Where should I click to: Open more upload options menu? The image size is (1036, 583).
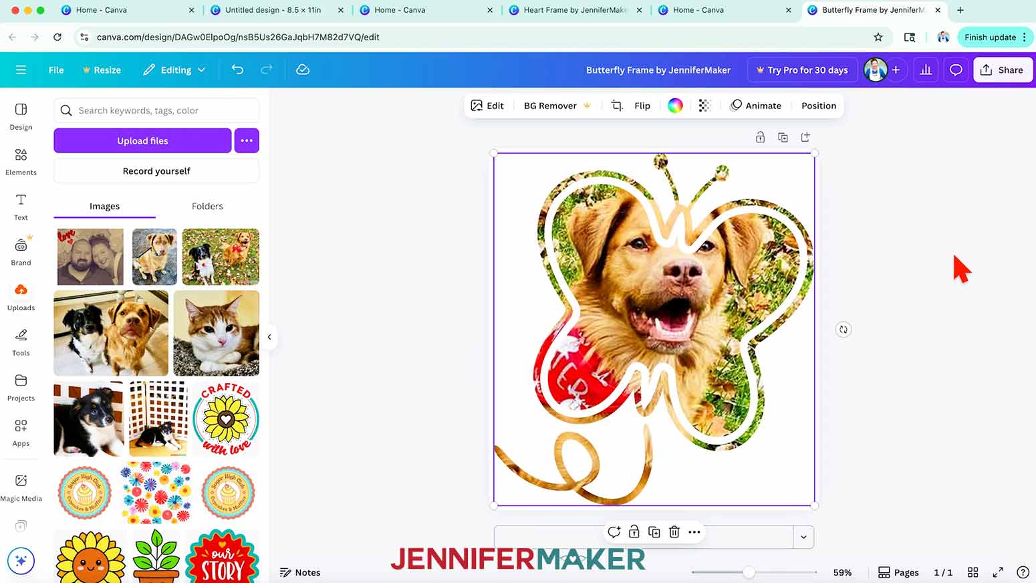coord(247,140)
